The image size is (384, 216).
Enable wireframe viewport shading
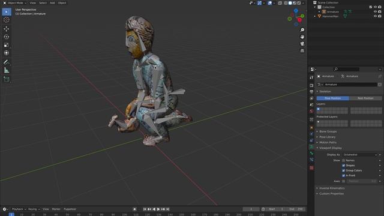click(286, 3)
